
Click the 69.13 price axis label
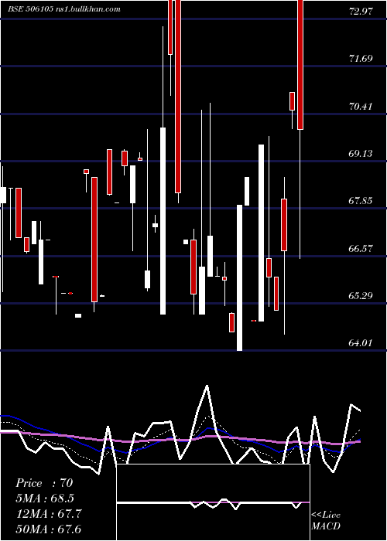361,154
